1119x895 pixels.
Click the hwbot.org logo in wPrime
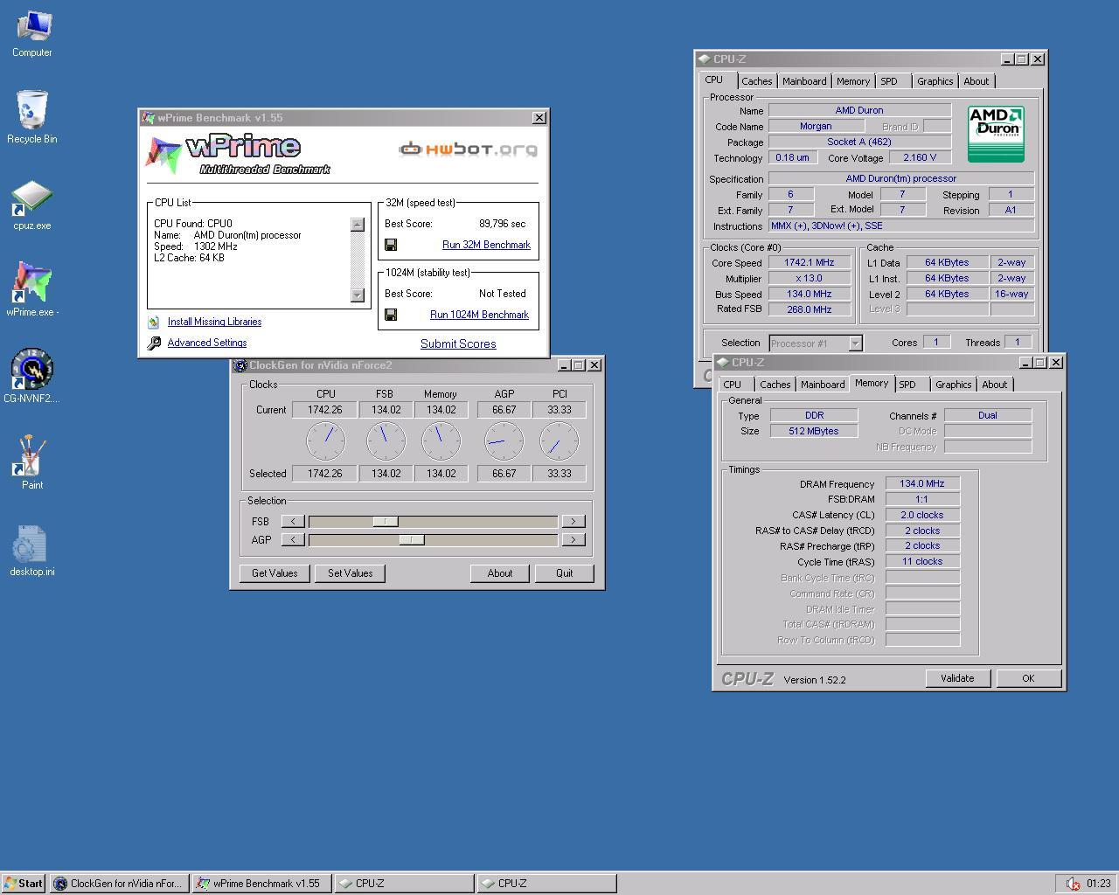468,149
